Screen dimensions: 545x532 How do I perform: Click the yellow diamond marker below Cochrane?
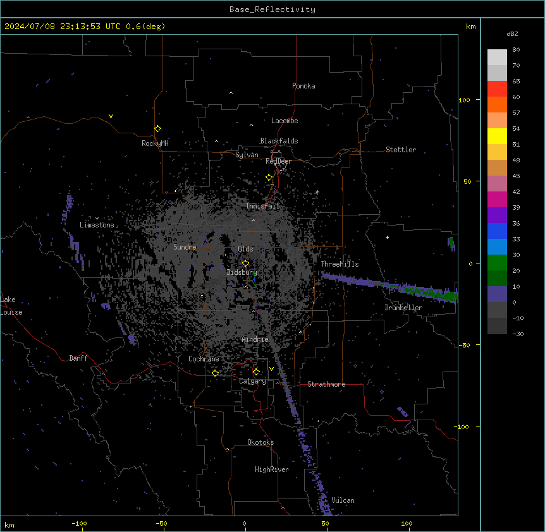[216, 373]
